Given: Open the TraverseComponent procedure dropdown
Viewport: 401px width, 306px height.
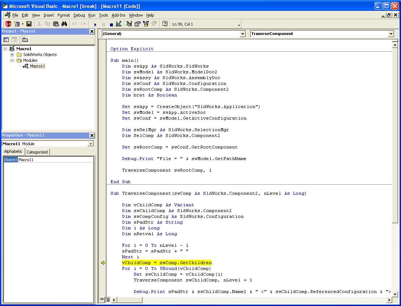Looking at the screenshot, I should click(391, 34).
